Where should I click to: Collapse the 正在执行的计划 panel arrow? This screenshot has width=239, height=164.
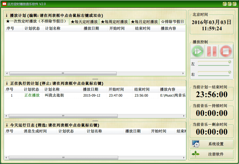point(7,84)
